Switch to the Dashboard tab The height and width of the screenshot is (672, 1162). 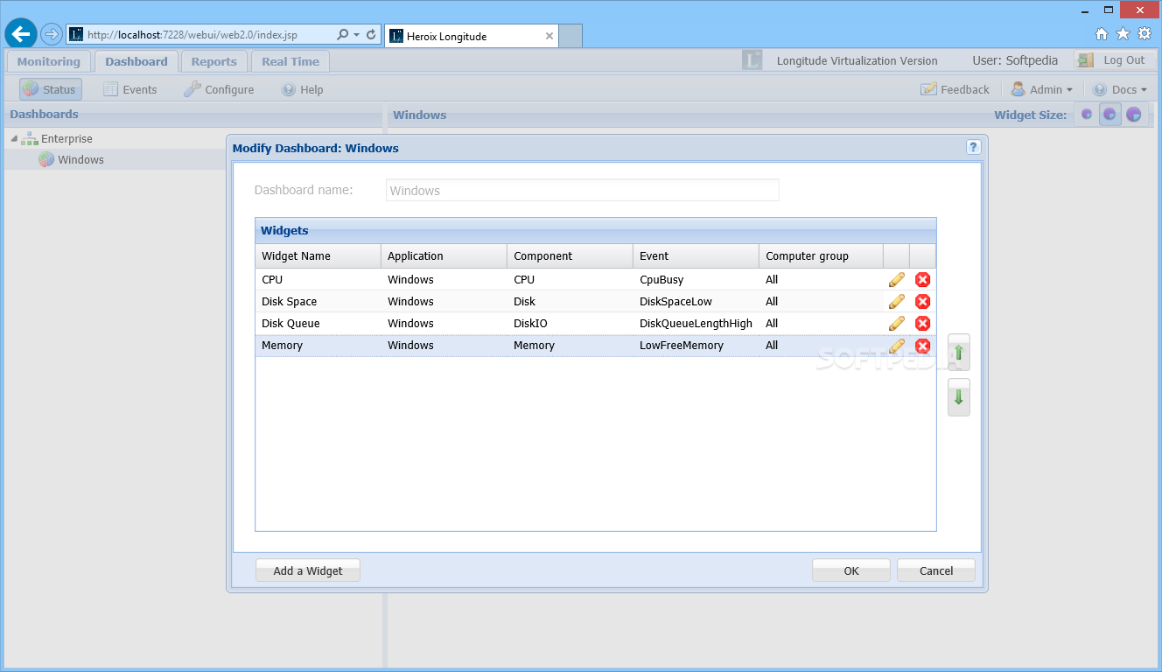point(136,61)
